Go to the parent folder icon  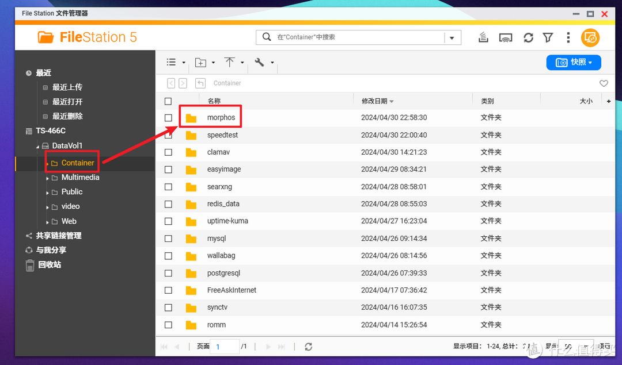pyautogui.click(x=200, y=83)
